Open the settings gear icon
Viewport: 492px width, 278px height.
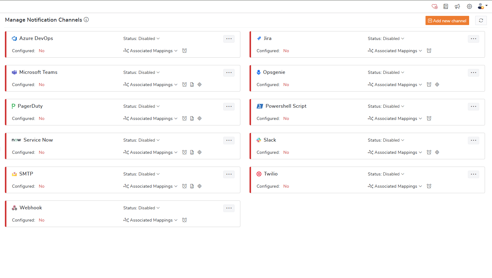point(469,6)
